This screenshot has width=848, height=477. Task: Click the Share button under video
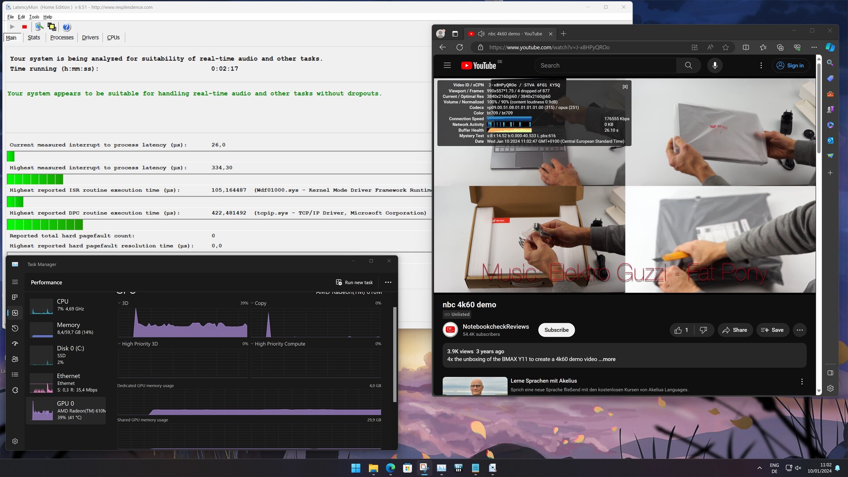(734, 330)
